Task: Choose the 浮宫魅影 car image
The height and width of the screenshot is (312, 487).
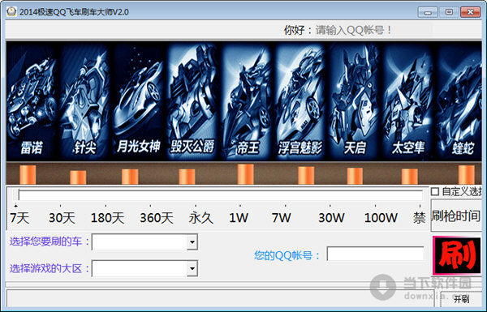Action: (x=300, y=100)
